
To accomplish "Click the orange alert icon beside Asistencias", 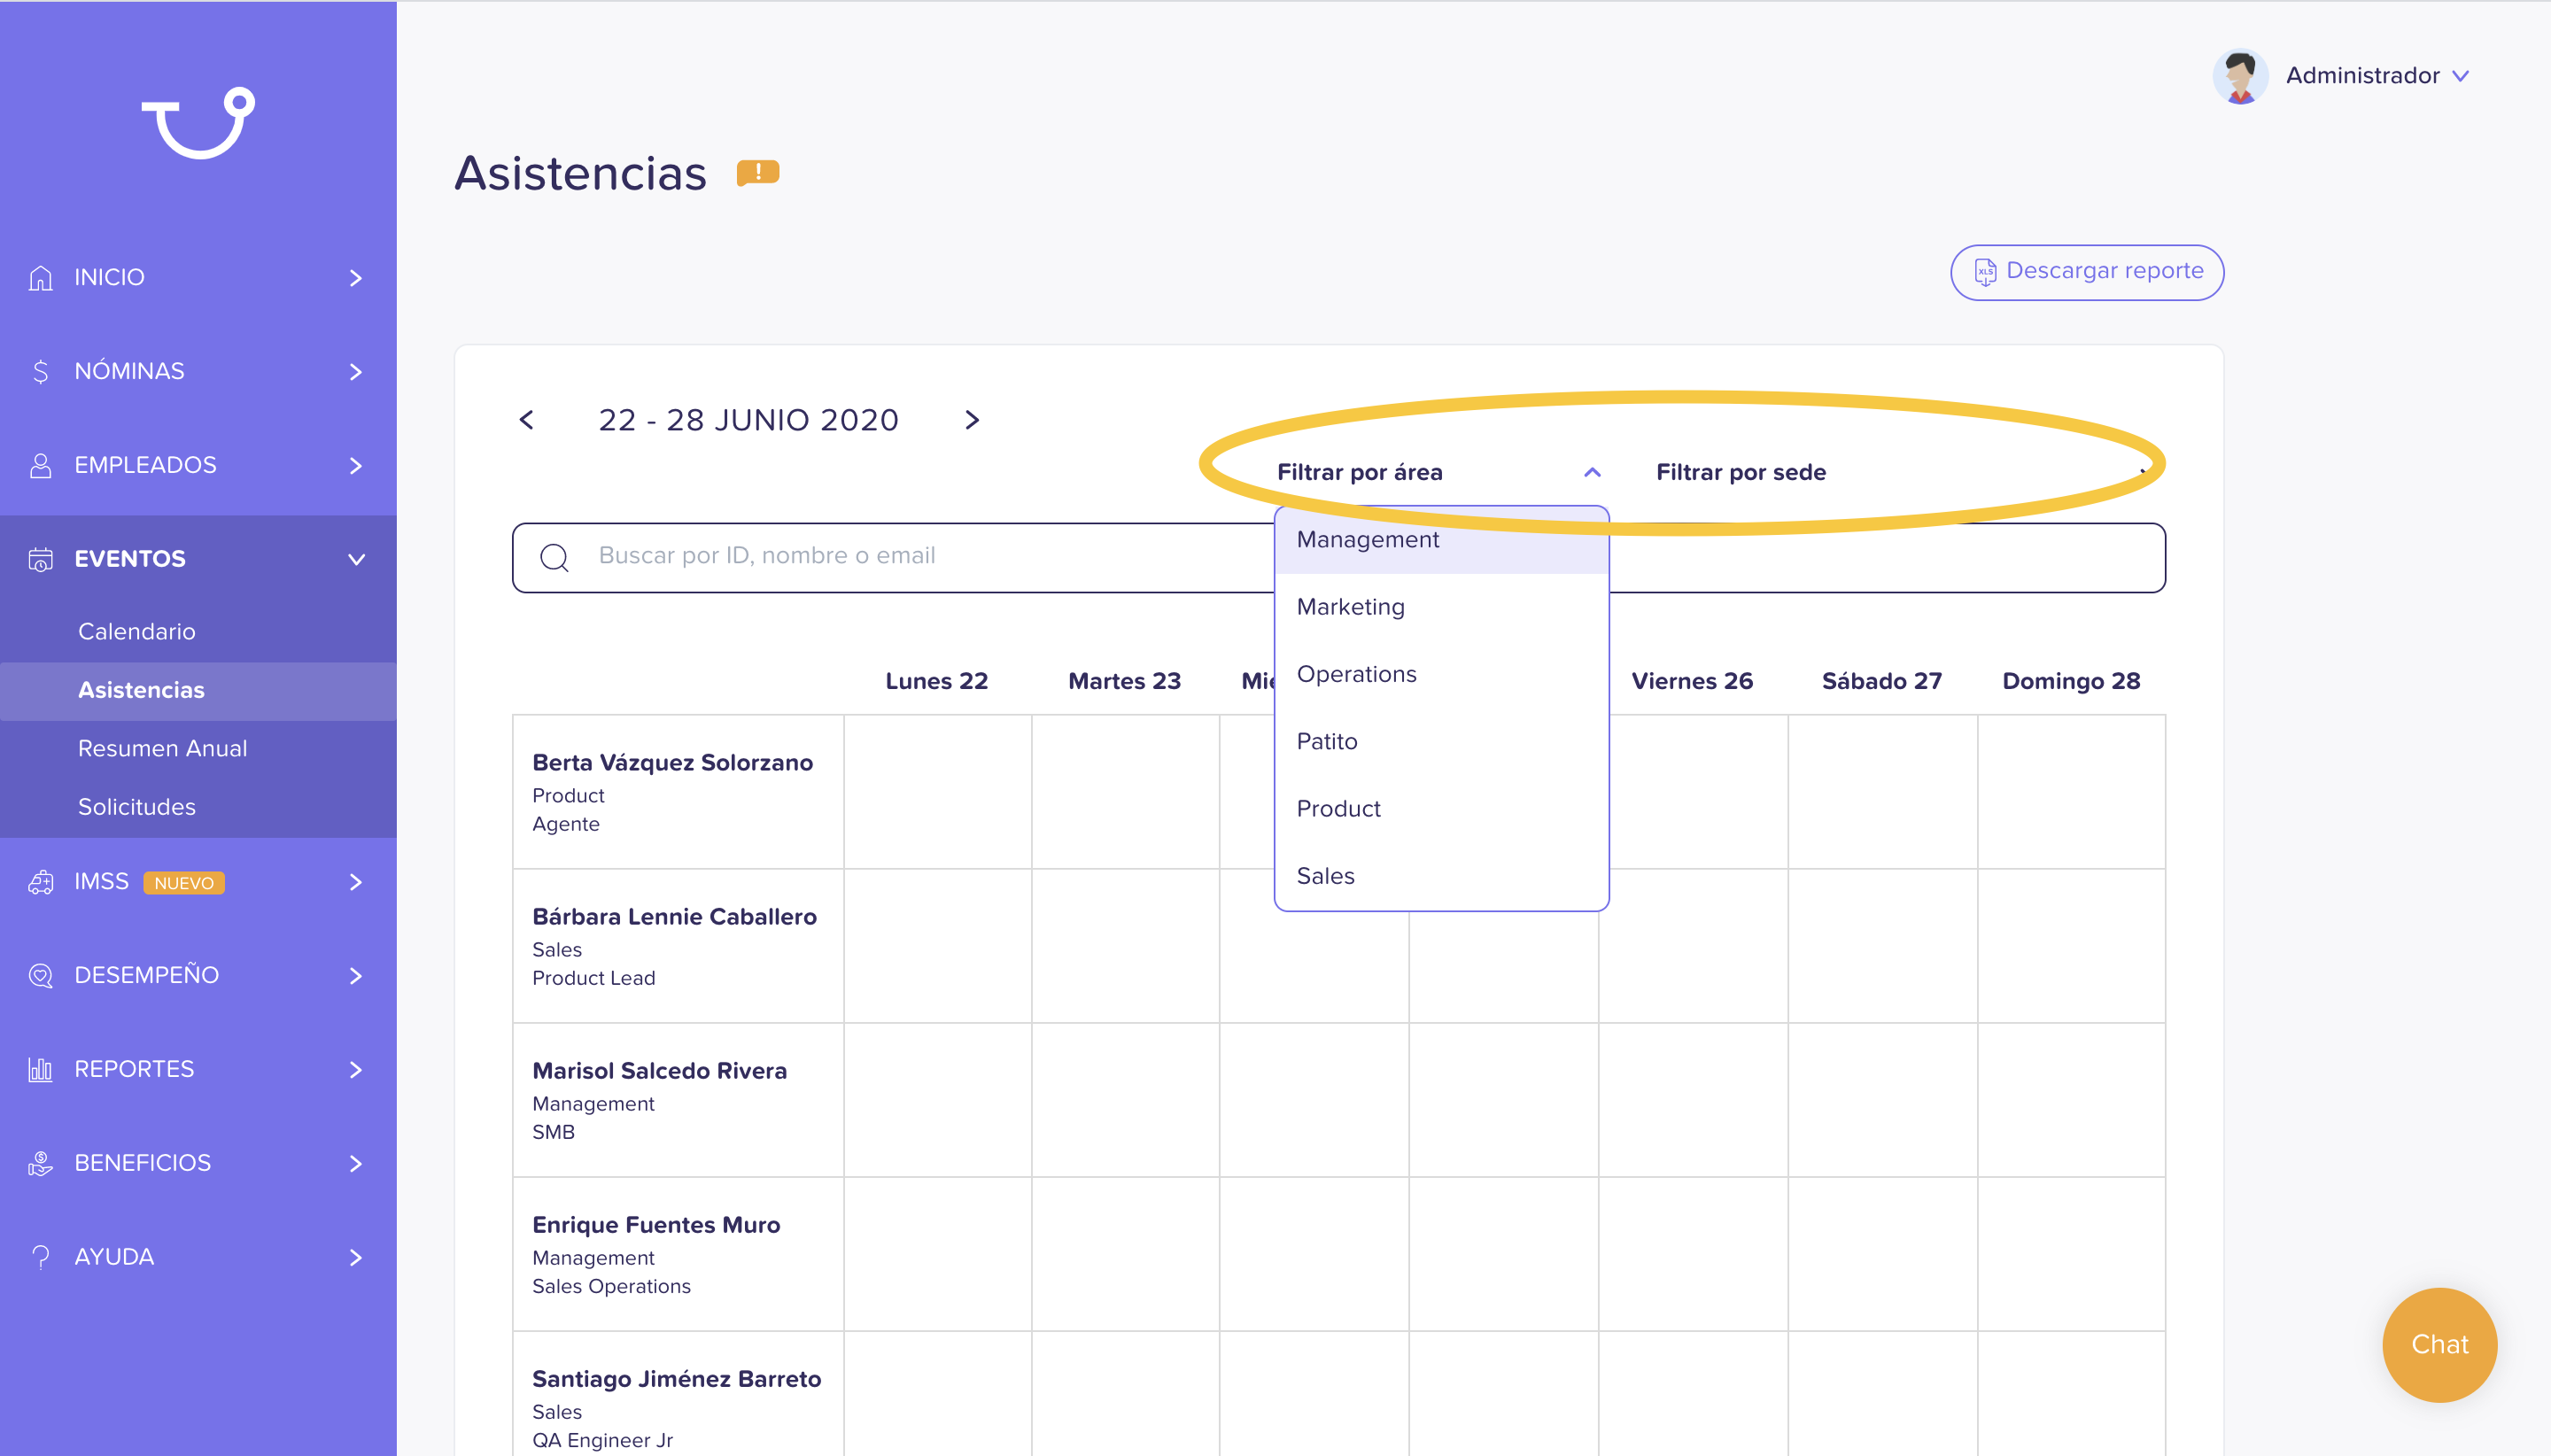I will pyautogui.click(x=757, y=173).
